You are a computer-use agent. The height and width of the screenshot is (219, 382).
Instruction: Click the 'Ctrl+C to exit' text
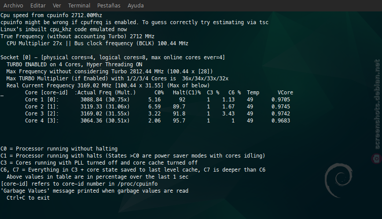point(28,198)
